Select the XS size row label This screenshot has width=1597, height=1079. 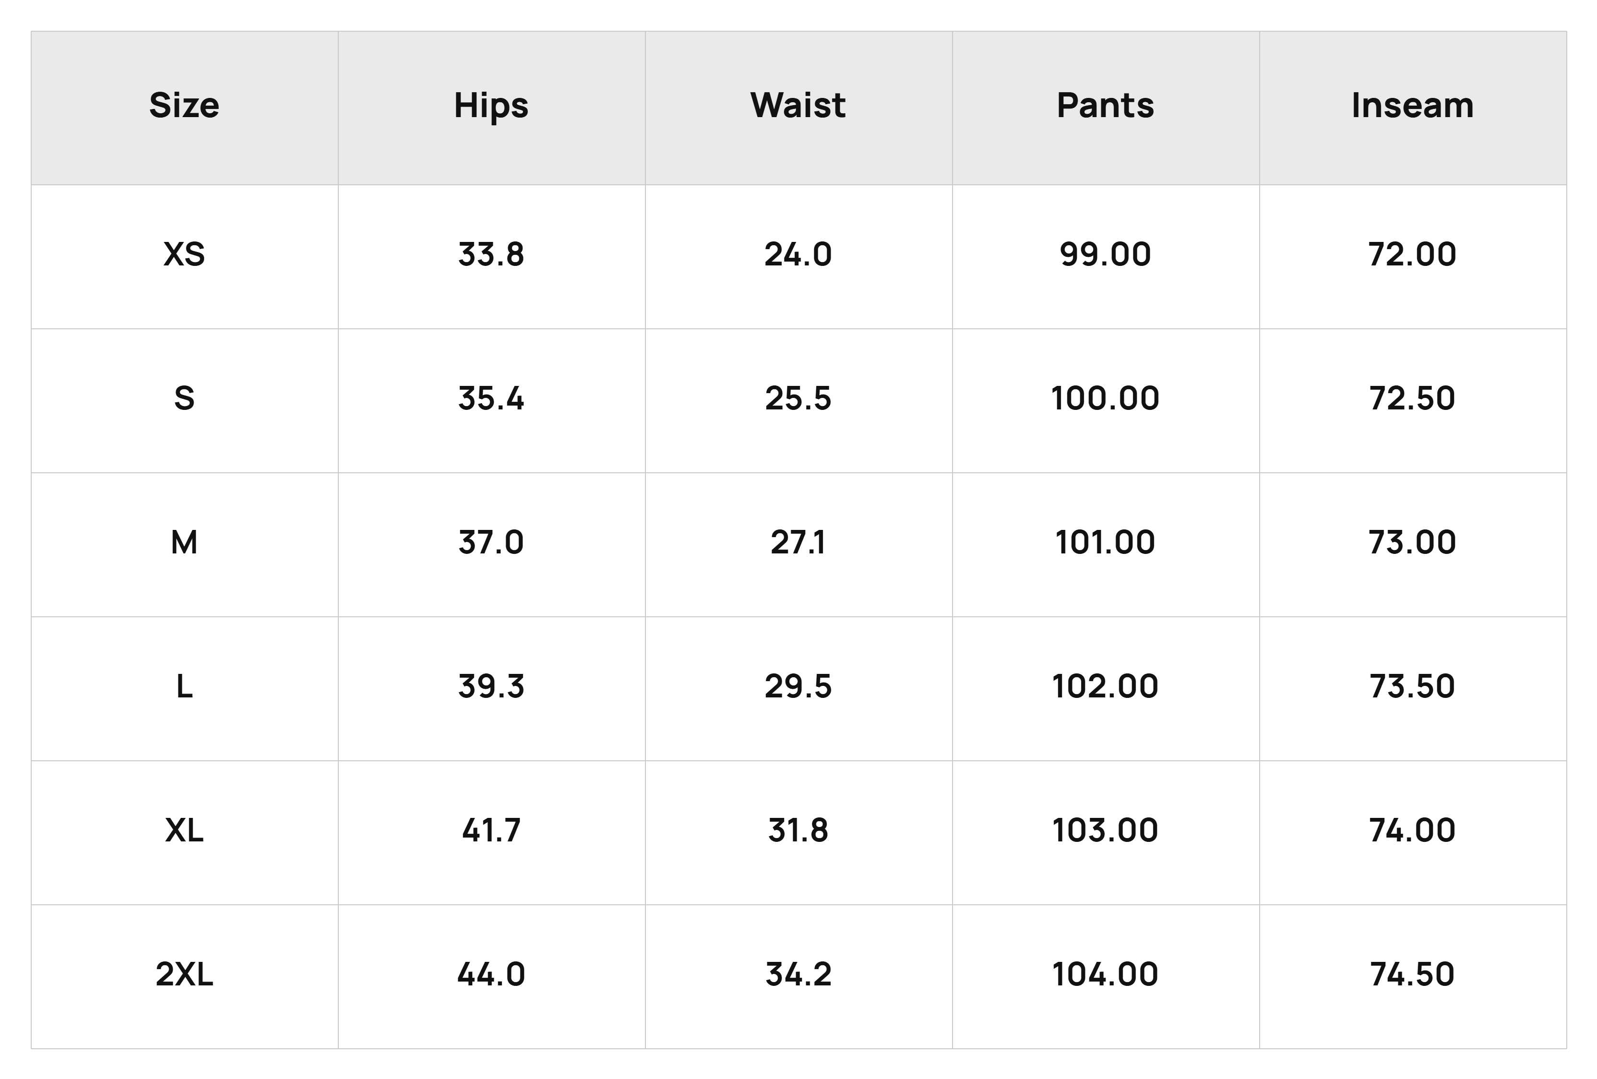pos(184,255)
